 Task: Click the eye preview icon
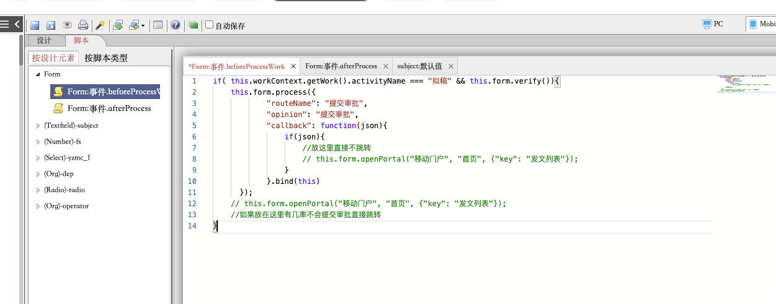[67, 25]
